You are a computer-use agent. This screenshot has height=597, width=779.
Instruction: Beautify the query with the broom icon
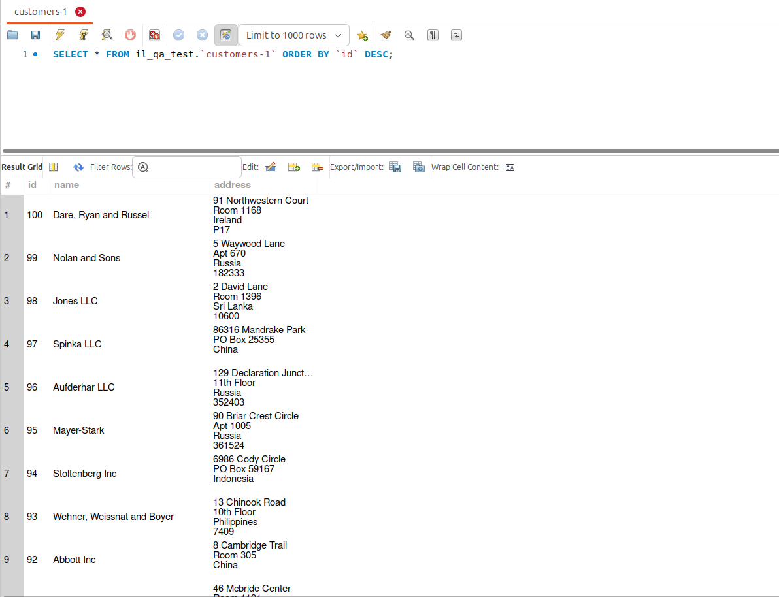coord(386,35)
